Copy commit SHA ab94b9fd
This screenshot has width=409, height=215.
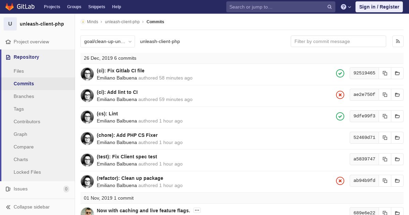point(385,181)
